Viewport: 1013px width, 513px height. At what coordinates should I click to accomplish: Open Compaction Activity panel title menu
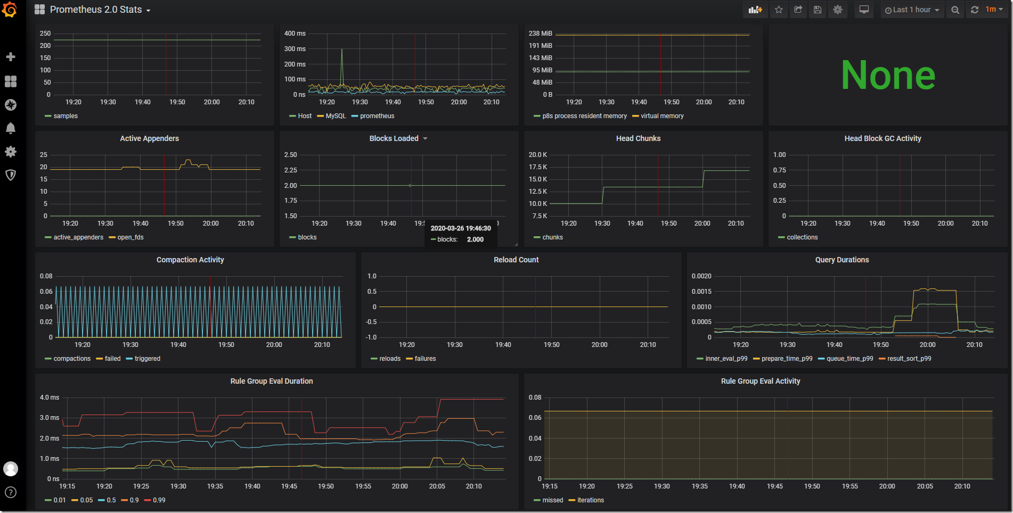190,260
